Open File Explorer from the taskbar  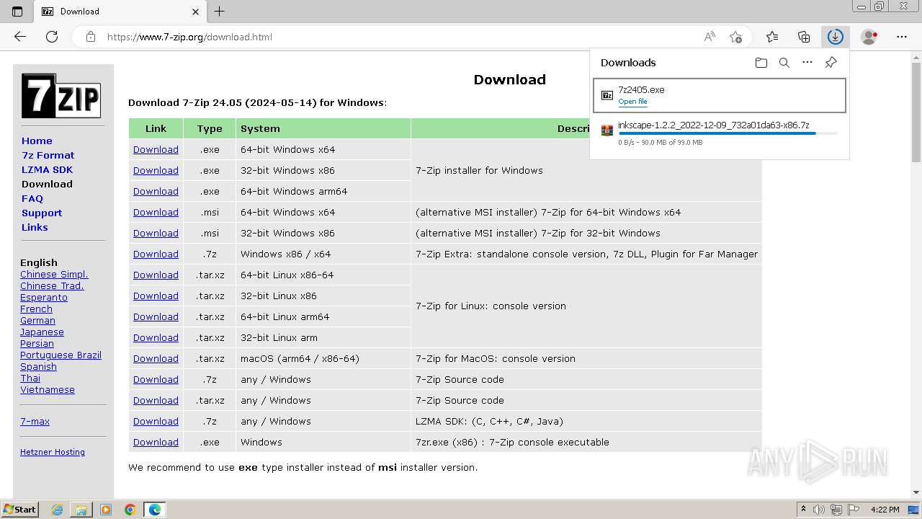pyautogui.click(x=81, y=510)
